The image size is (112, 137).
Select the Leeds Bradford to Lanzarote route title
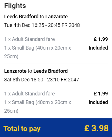pos(36,17)
